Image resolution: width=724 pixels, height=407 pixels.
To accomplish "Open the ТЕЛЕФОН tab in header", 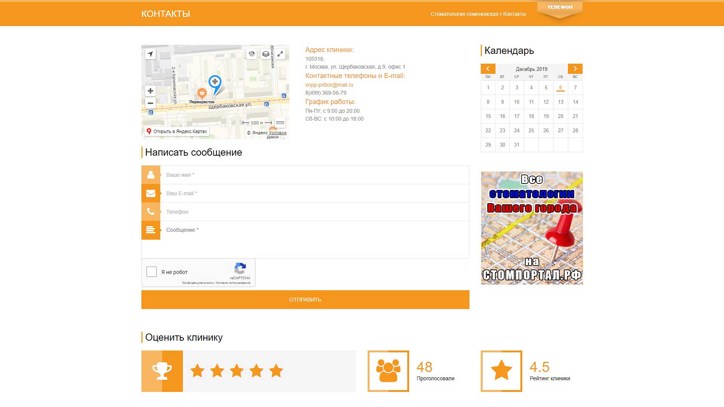I will coord(560,8).
